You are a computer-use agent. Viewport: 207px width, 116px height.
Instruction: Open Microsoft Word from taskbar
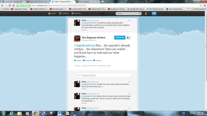point(60,113)
